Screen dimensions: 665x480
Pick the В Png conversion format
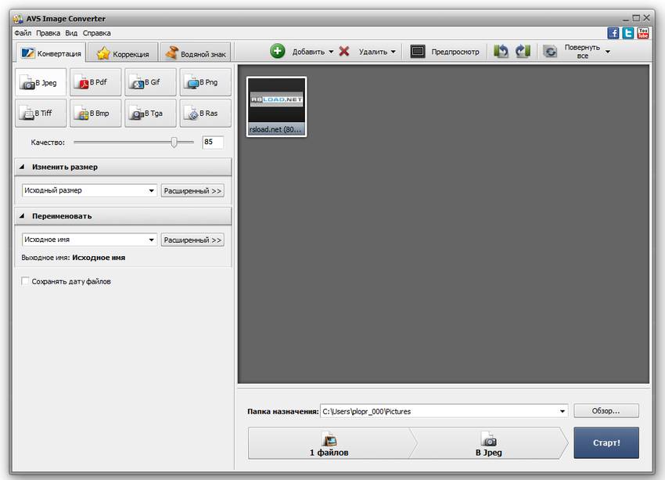point(205,81)
